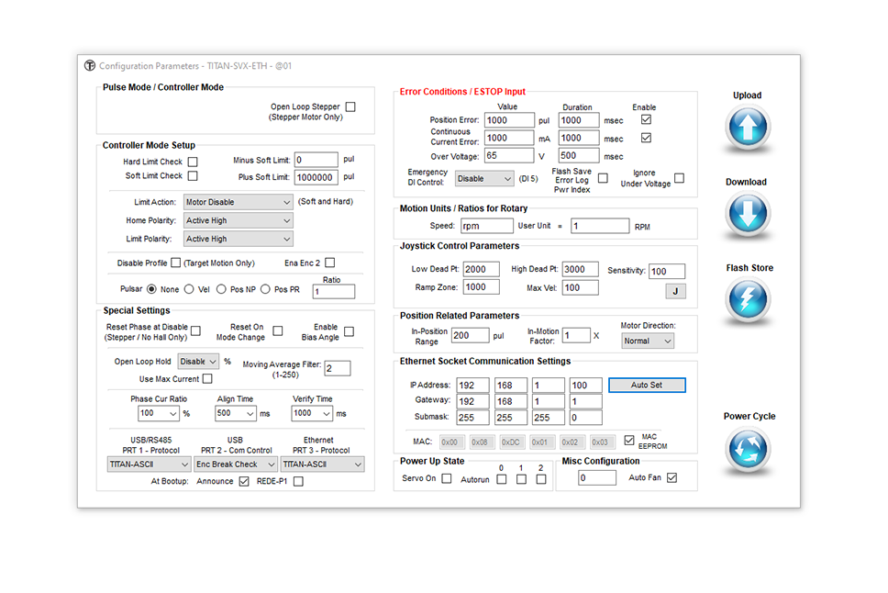Click the Auto Set button
The image size is (888, 593).
[x=647, y=386]
